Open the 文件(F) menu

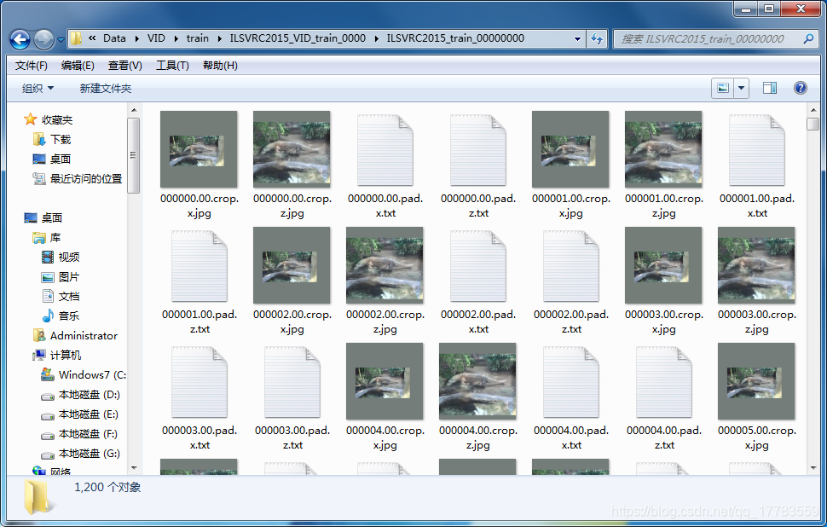31,66
